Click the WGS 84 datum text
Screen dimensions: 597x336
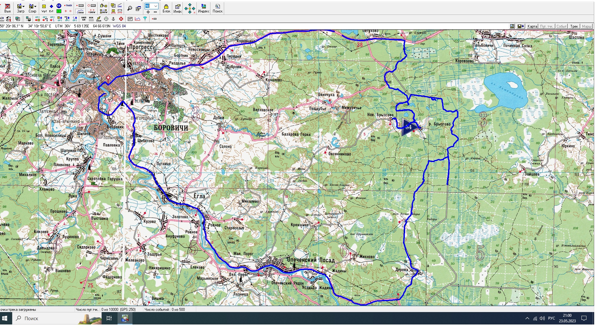119,26
